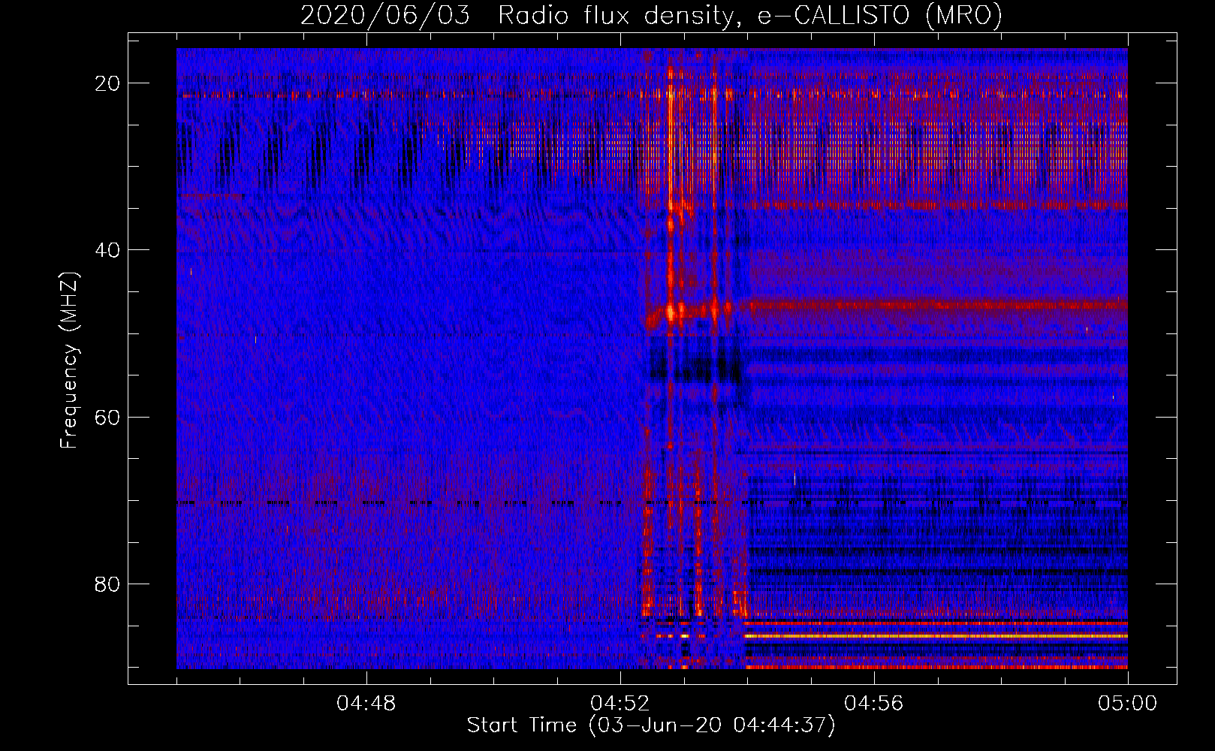Click the 60 MHz frequency tick label
The height and width of the screenshot is (751, 1215).
(x=108, y=417)
